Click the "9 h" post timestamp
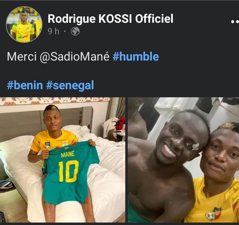This screenshot has height=225, width=239. pyautogui.click(x=54, y=31)
